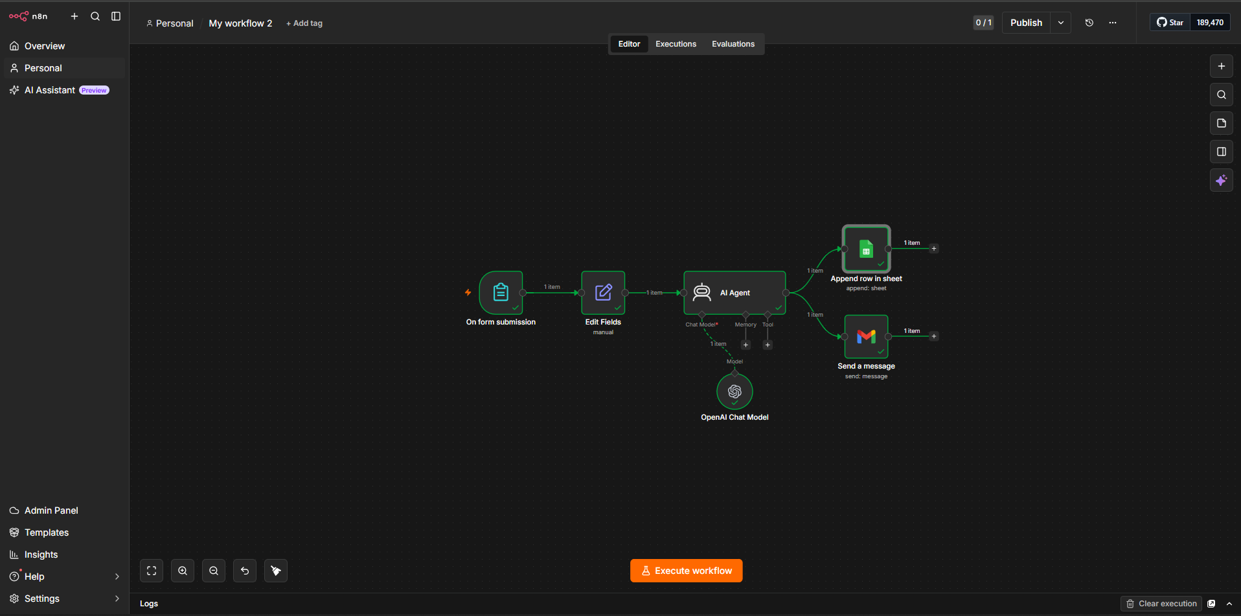Open AI Assistant preview
1241x616 pixels.
pyautogui.click(x=64, y=90)
